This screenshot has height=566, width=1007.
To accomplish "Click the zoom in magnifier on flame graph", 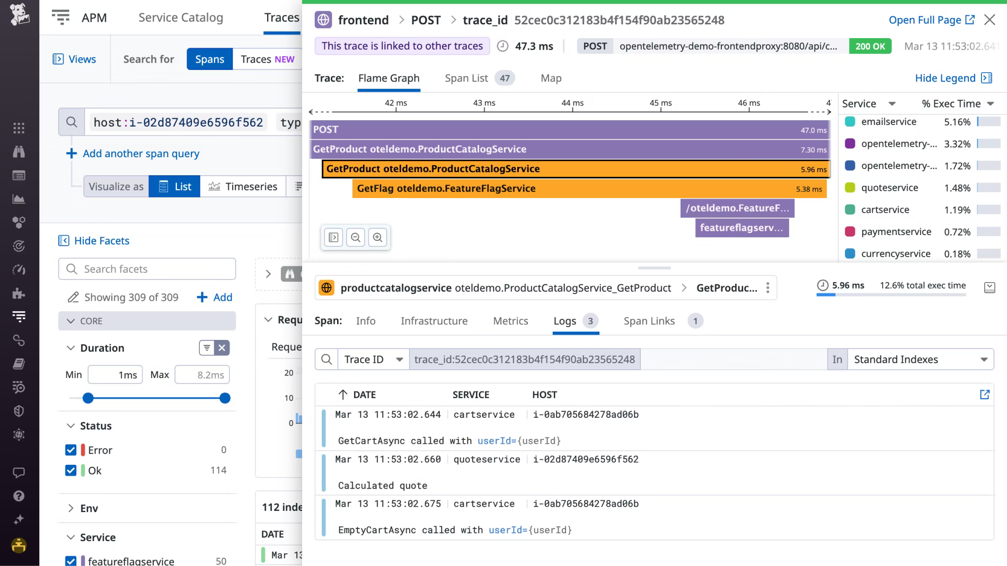I will click(377, 237).
